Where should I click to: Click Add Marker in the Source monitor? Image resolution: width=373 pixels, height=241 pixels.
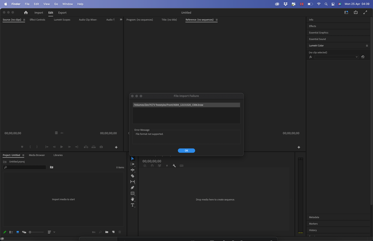(22, 147)
